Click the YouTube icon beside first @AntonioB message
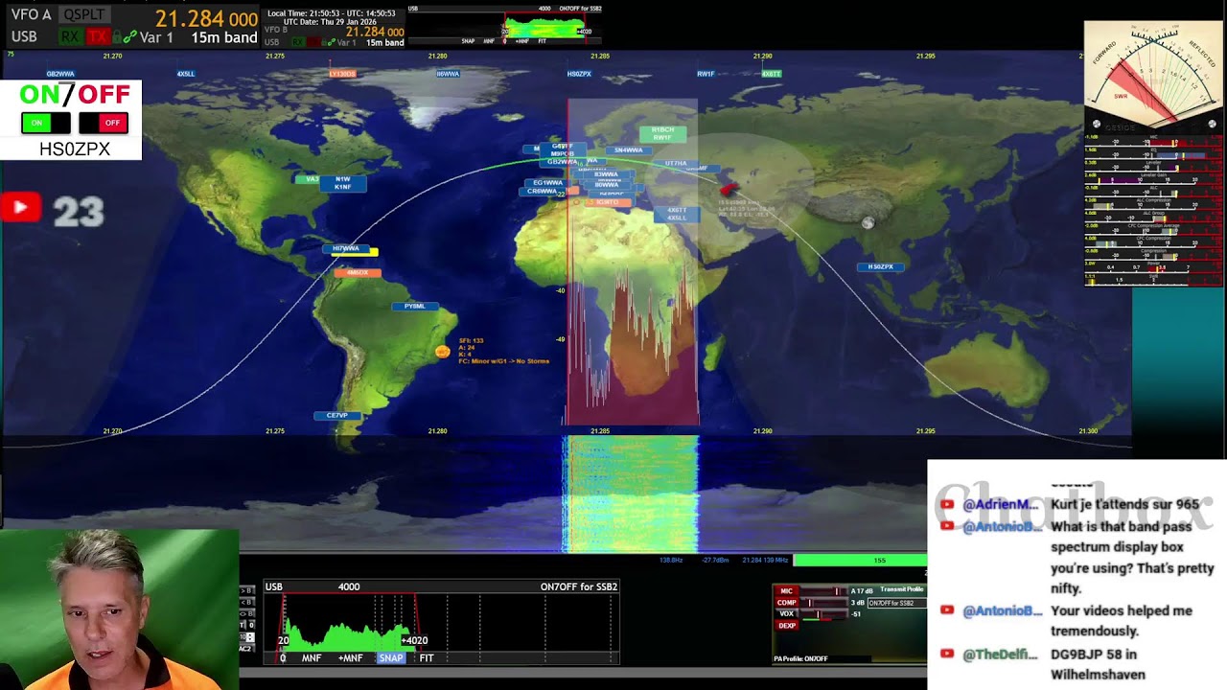 [x=947, y=526]
